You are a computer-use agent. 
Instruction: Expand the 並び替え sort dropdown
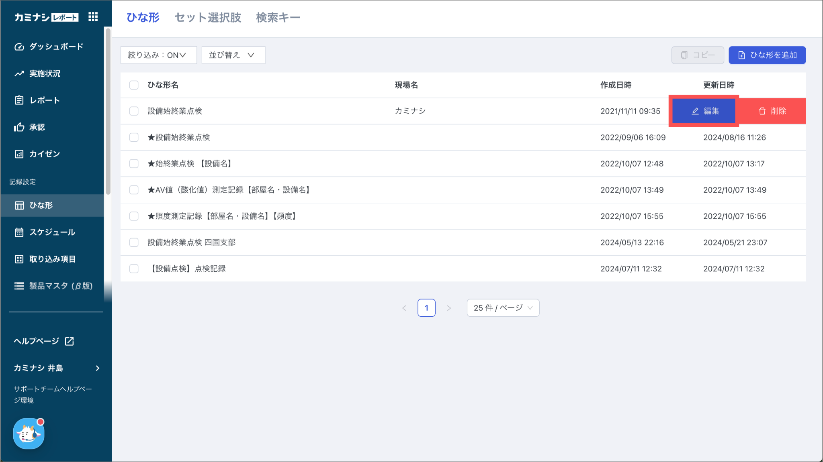(233, 55)
